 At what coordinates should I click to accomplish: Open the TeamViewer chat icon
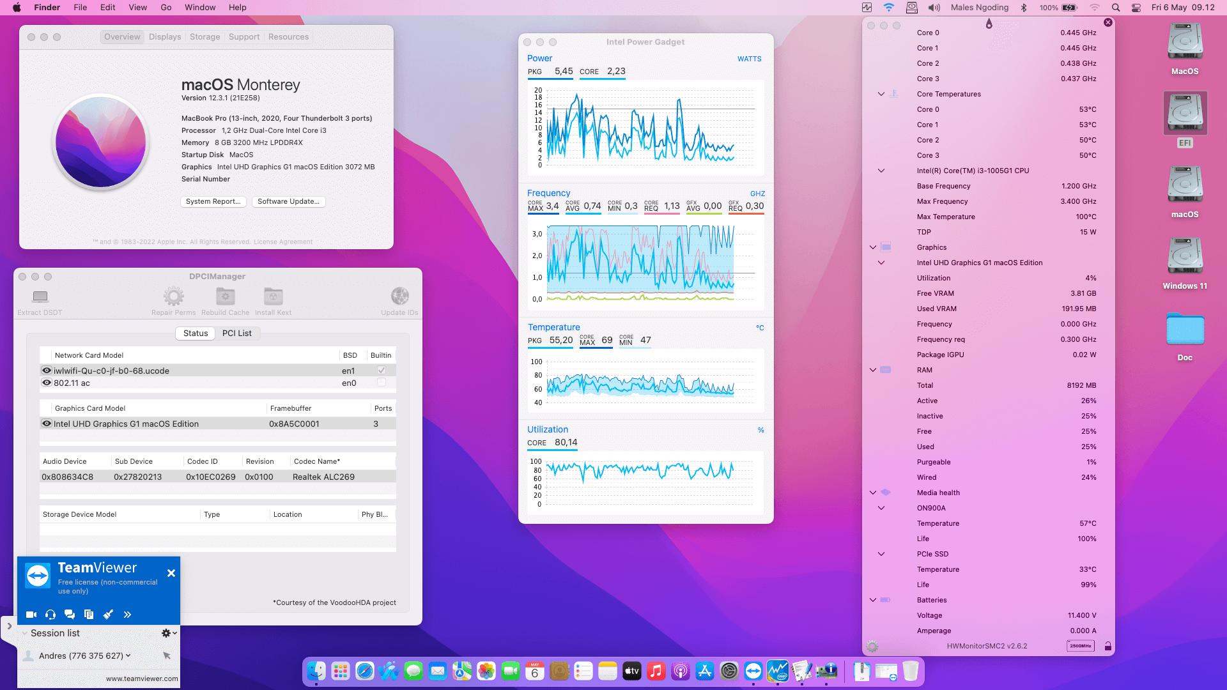[70, 614]
